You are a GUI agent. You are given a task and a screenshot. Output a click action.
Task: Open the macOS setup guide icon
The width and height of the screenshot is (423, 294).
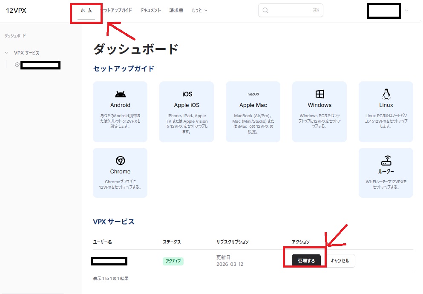(253, 94)
